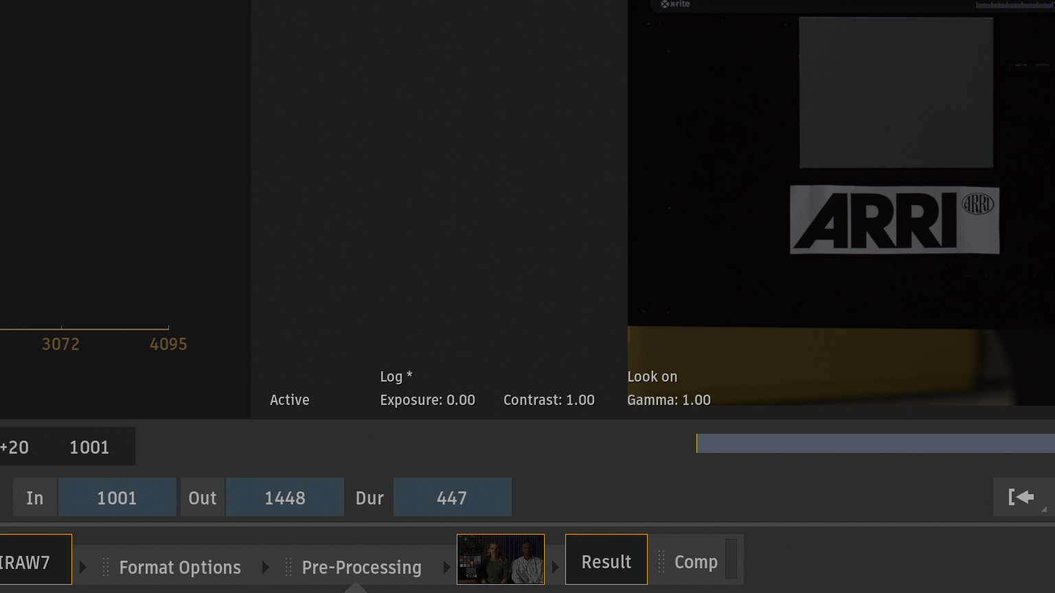
Task: Grab the Pre-Processing drag handle dots
Action: (288, 567)
